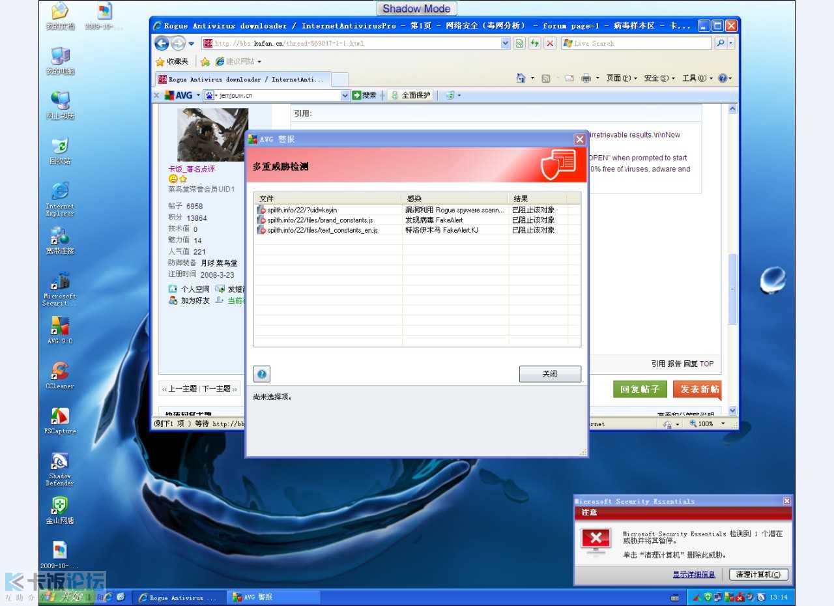Screen dimensions: 834x606
Task: Open the 建议网站 suggested sites dropdown
Action: (x=238, y=61)
